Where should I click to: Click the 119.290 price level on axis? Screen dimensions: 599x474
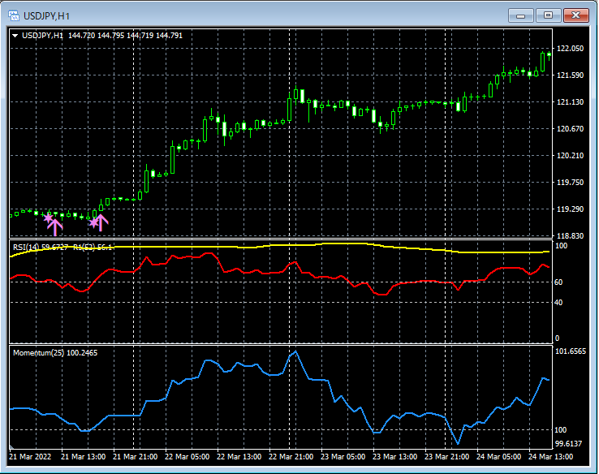[571, 209]
